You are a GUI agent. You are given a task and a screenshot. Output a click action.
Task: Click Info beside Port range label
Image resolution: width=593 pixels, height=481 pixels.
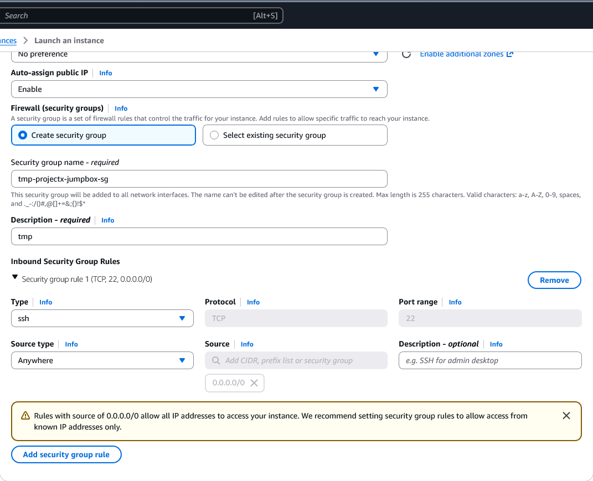point(455,302)
